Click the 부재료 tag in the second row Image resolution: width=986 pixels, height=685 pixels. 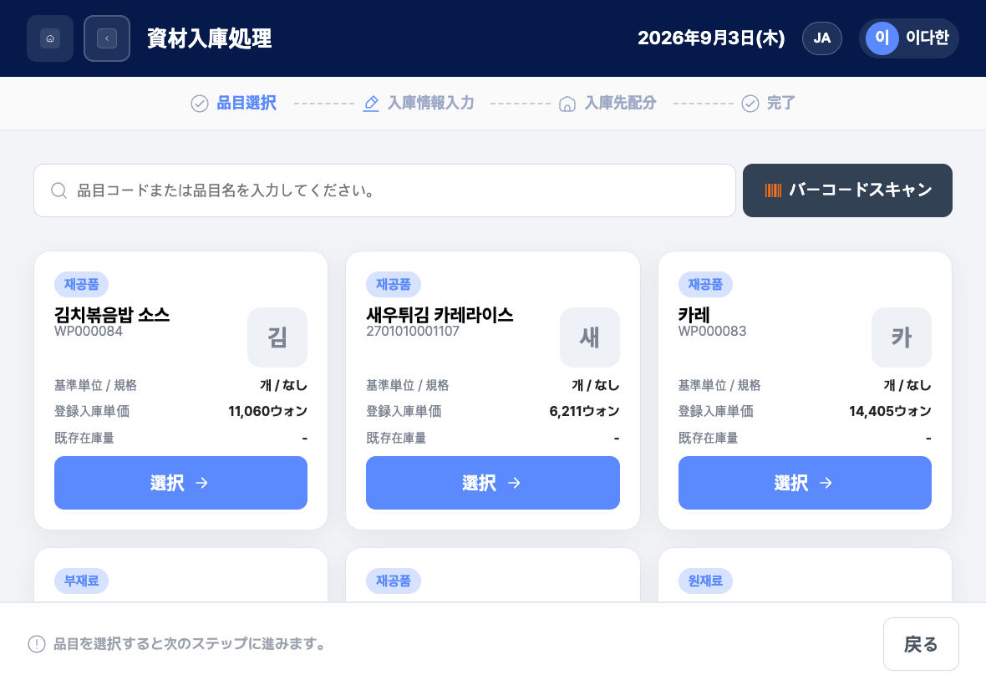click(81, 581)
